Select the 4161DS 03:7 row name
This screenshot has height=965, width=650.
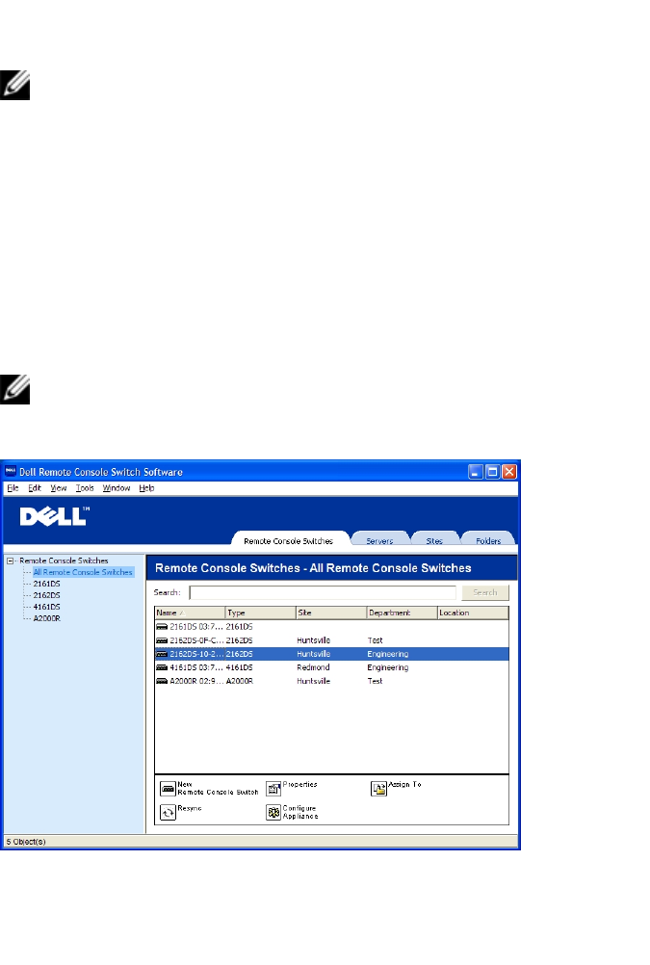[x=196, y=667]
